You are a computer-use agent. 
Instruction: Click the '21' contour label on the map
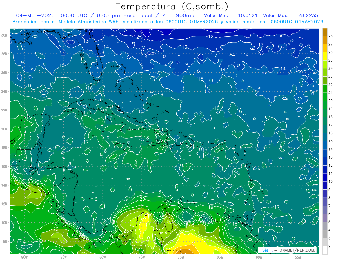tap(194, 223)
